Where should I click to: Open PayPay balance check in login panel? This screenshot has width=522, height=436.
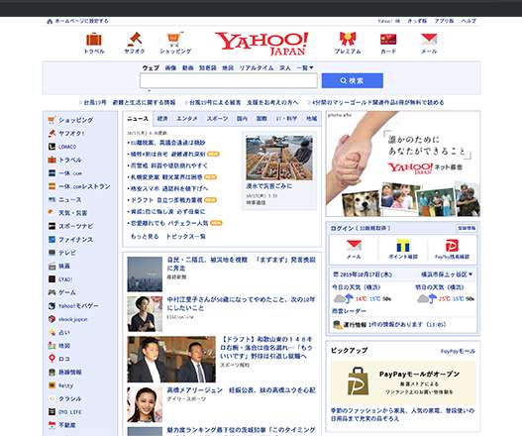click(x=452, y=250)
